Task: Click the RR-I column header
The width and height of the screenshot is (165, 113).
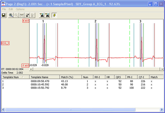Action: 99,77
